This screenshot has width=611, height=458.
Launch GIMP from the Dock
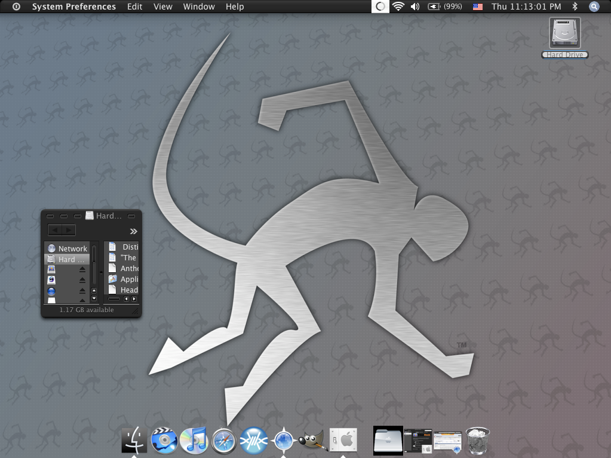coord(312,439)
